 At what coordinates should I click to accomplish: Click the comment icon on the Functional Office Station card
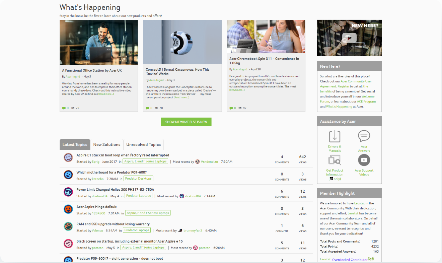[x=64, y=108]
